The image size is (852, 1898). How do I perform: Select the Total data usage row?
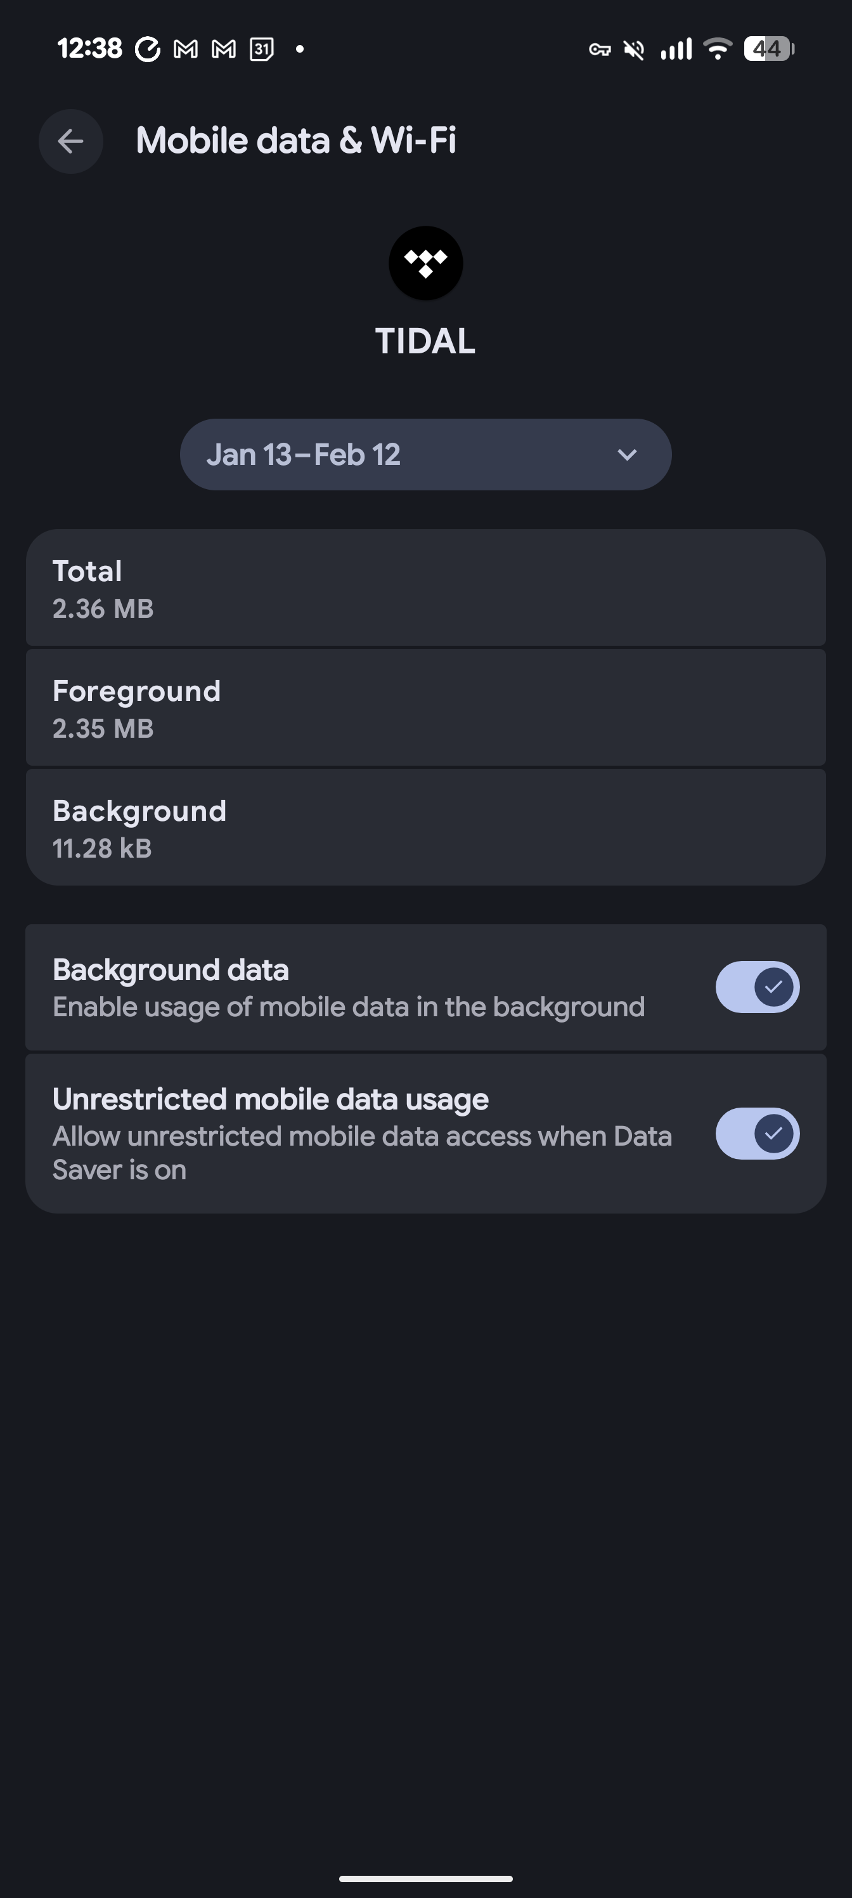(425, 588)
